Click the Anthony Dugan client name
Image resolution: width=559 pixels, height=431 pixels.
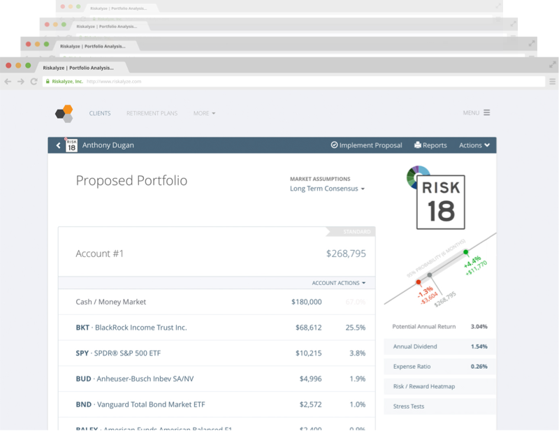(x=108, y=145)
